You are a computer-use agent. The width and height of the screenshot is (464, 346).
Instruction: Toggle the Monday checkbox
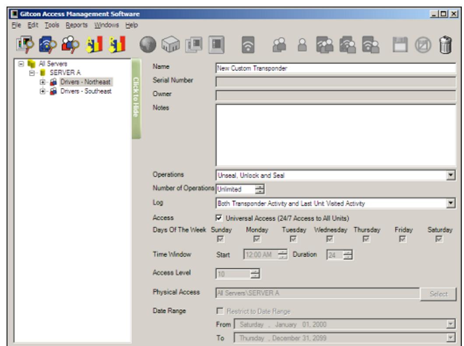(257, 239)
